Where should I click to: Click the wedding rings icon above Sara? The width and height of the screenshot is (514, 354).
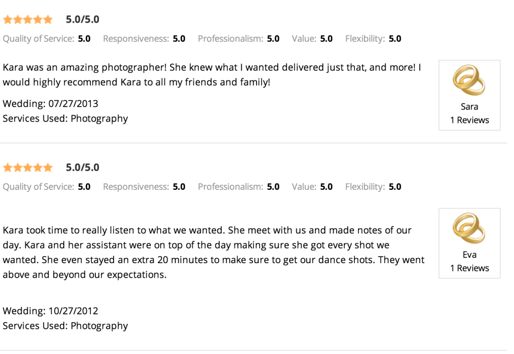(469, 80)
